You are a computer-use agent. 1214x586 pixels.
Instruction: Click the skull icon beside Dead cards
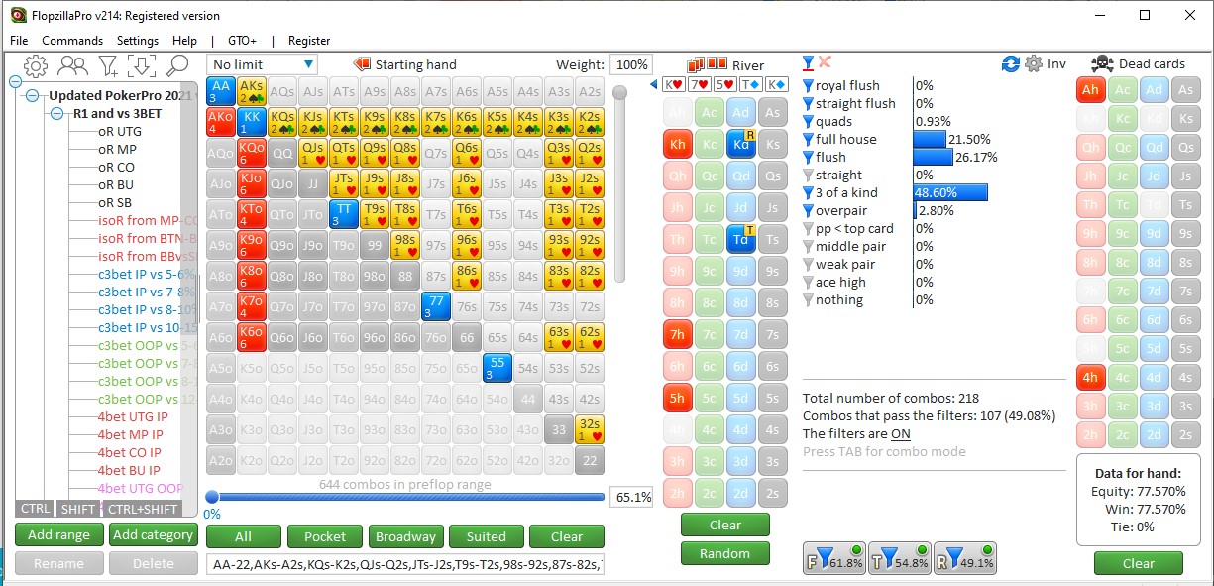pyautogui.click(x=1101, y=64)
